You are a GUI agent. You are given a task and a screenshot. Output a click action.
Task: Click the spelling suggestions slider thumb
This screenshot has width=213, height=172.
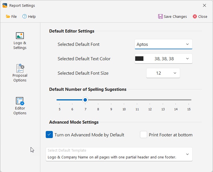85,100
